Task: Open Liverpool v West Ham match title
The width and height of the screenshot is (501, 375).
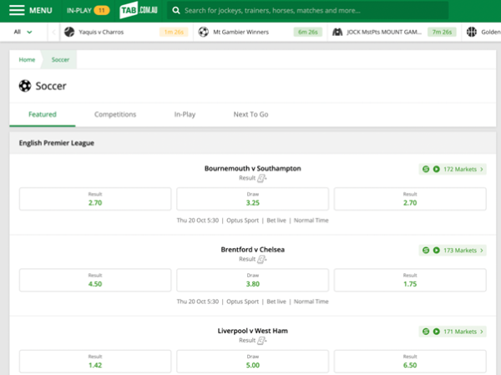Action: [x=253, y=331]
